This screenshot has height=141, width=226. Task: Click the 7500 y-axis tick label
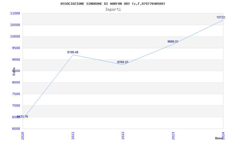click(x=16, y=94)
